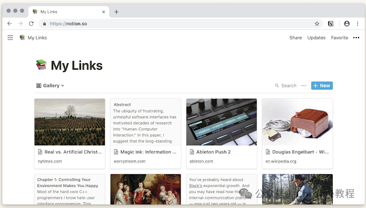Click the title Ableton Push 2
The width and height of the screenshot is (366, 208).
213,152
